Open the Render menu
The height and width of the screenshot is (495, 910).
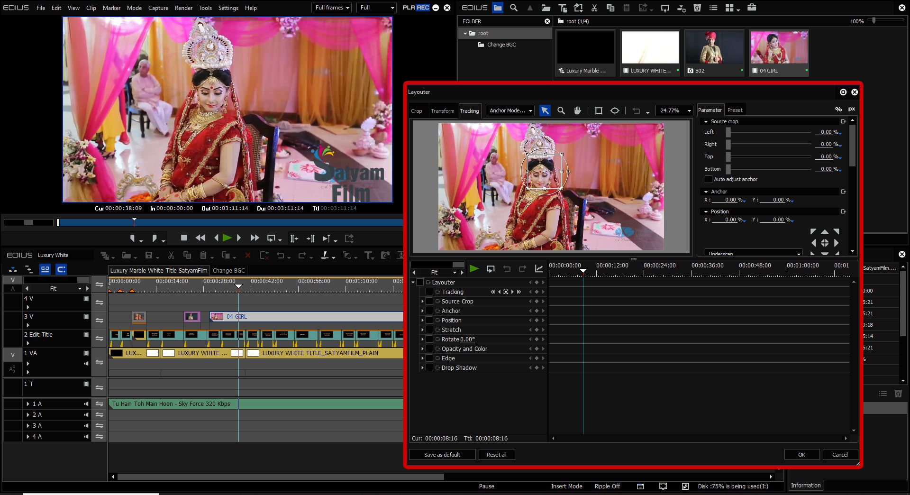[183, 8]
